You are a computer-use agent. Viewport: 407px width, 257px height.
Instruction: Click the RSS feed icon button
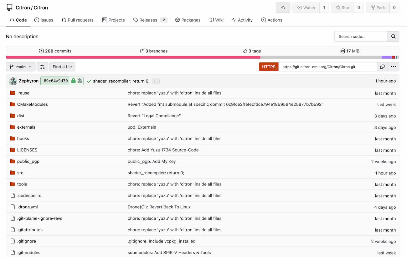pos(283,8)
